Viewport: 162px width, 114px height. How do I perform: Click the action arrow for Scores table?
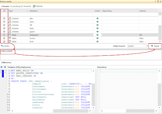click(97, 38)
